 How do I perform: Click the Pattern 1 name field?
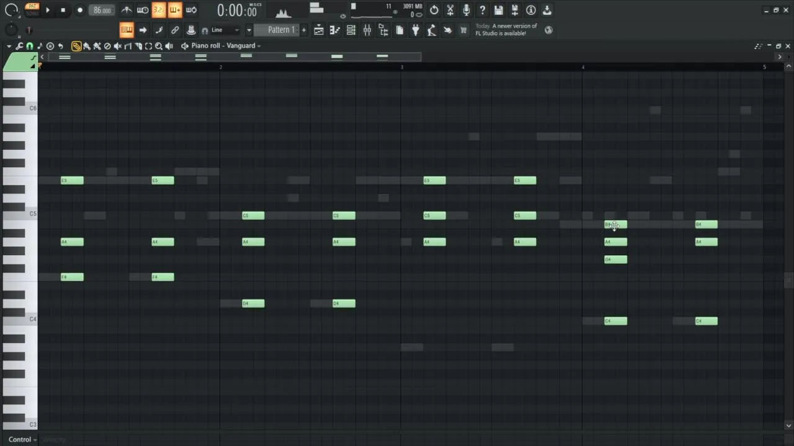(x=277, y=30)
